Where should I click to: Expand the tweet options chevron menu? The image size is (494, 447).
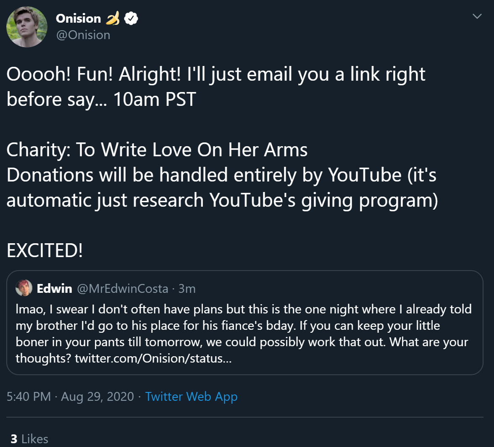477,16
